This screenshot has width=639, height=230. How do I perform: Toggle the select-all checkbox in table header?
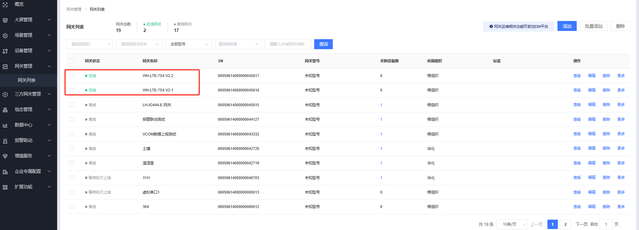[x=72, y=61]
